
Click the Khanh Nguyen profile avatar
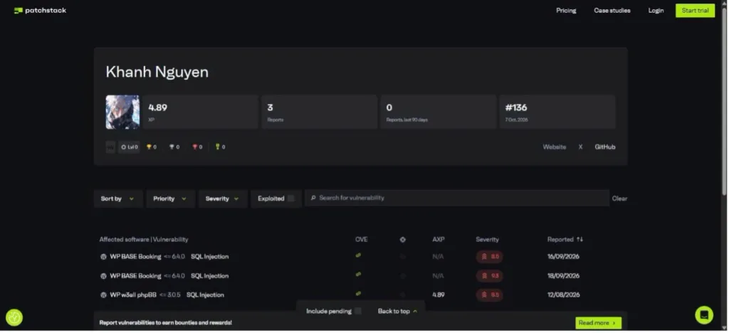click(122, 112)
